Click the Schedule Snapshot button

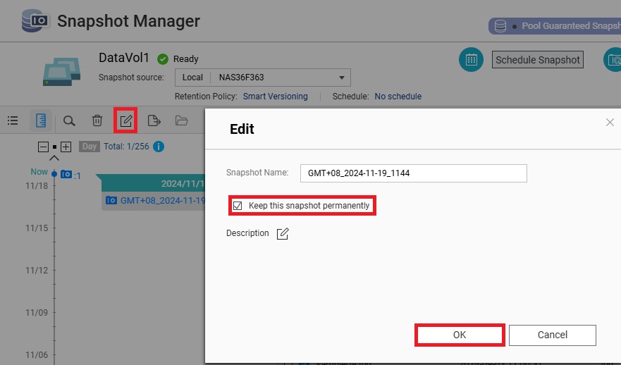point(537,60)
